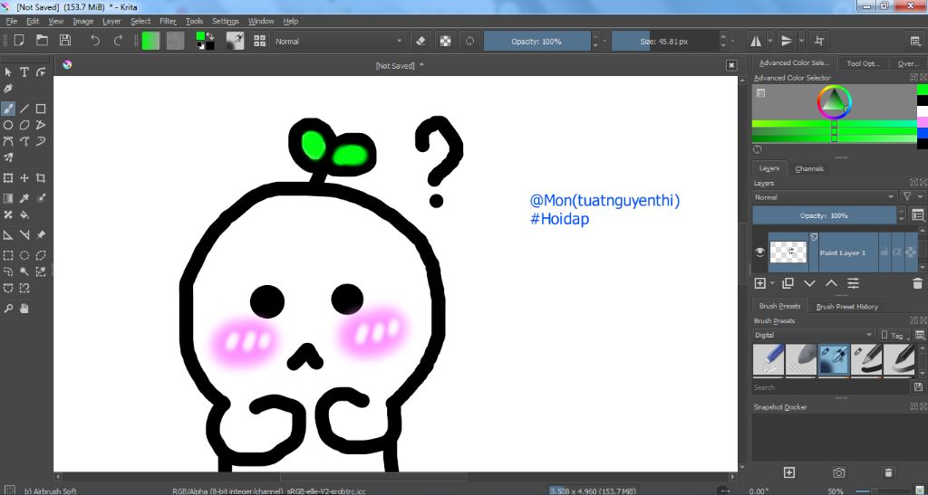This screenshot has width=928, height=495.
Task: Switch to the Tool Options tab
Action: point(863,63)
